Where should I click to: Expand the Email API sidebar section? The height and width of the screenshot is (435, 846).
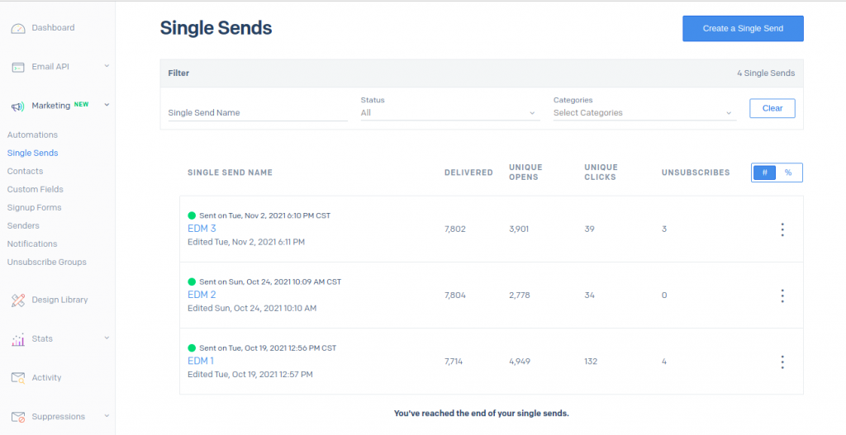(107, 66)
